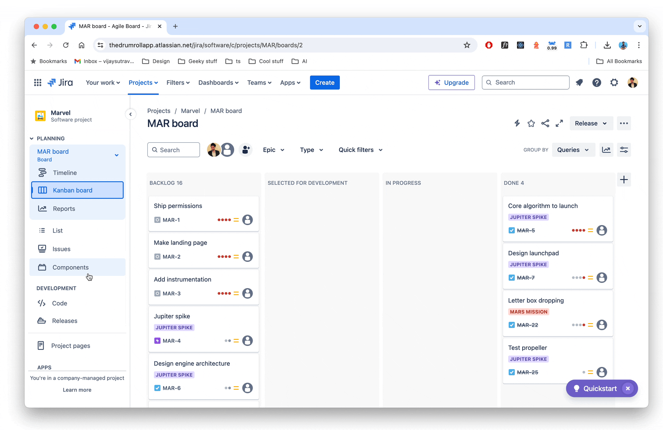Open Reports in sidebar

pyautogui.click(x=78, y=209)
